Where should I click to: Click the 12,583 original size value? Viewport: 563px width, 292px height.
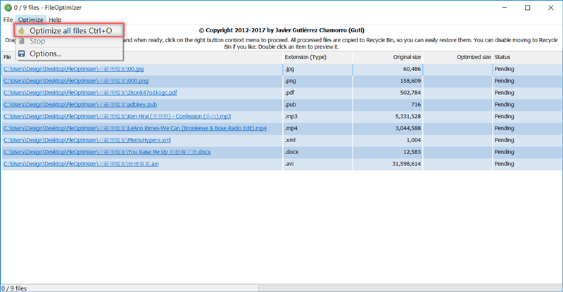tap(412, 152)
